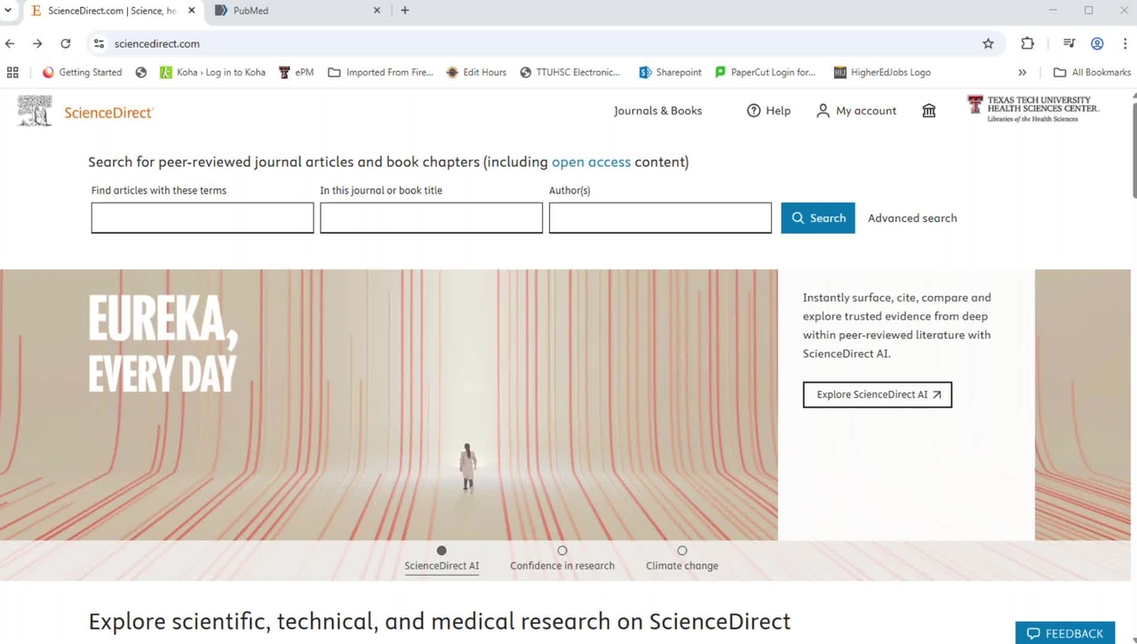Open My account from the person icon
1137x644 pixels.
point(856,111)
